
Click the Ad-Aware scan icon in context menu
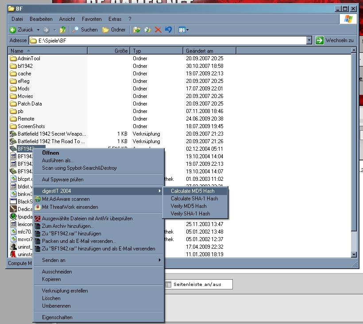point(38,199)
